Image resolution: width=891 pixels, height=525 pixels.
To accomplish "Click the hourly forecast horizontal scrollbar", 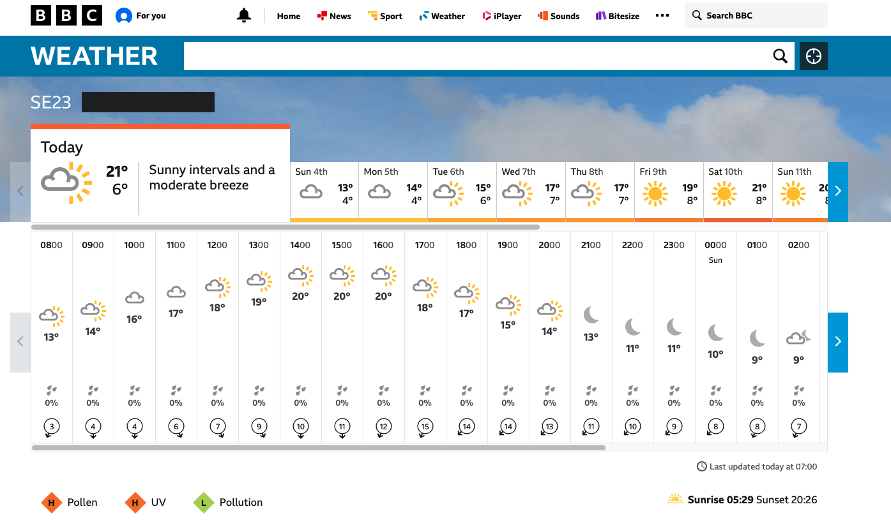I will [318, 448].
